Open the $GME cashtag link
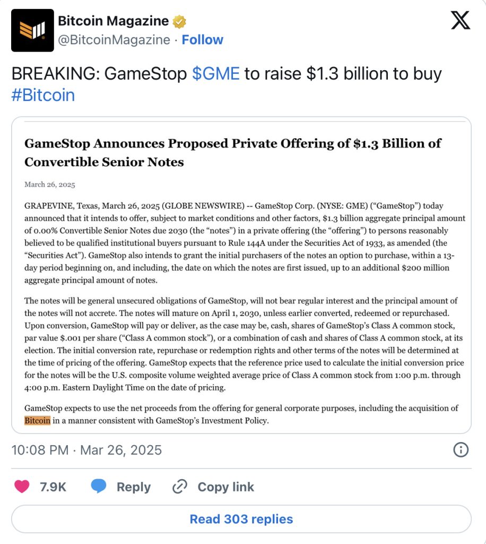This screenshot has width=486, height=544. point(216,73)
